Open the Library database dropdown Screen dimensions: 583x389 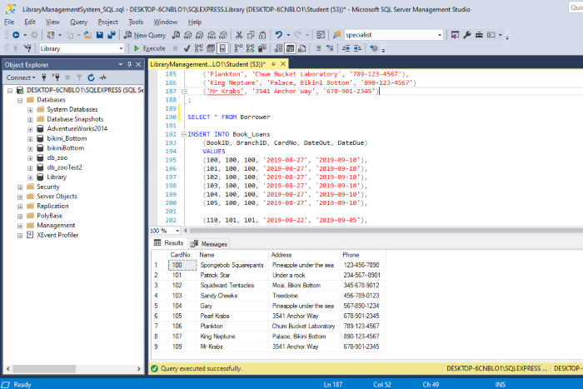point(121,48)
